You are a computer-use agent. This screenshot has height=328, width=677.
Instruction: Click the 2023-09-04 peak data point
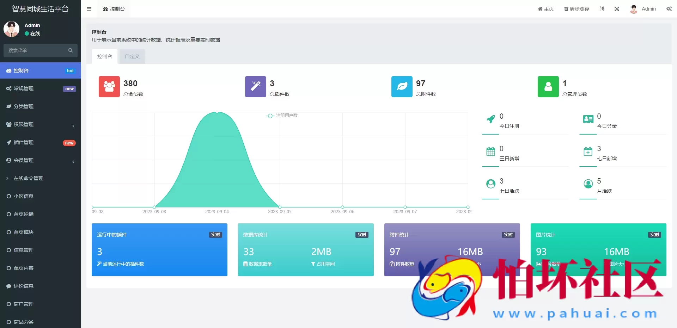tap(217, 112)
